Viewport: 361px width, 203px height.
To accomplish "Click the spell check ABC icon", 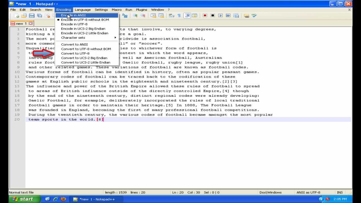I will pyautogui.click(x=254, y=16).
